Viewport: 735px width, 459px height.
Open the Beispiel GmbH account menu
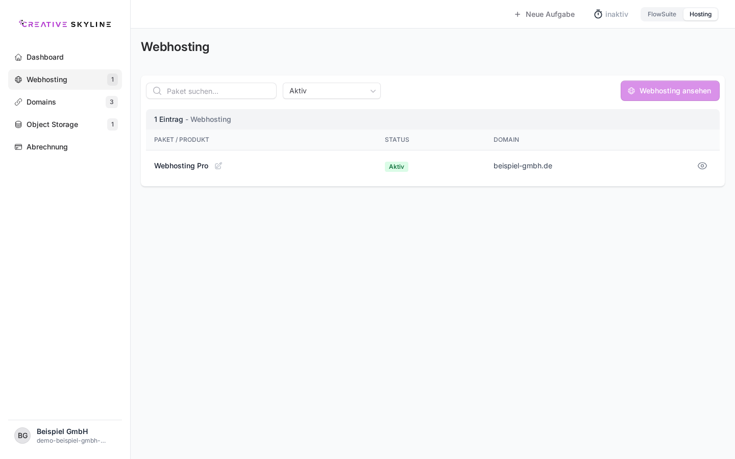(65, 436)
